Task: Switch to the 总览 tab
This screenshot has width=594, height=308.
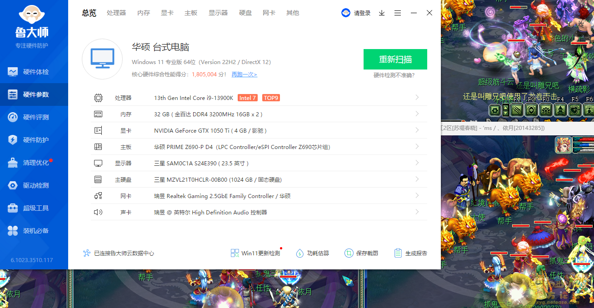Action: click(89, 13)
